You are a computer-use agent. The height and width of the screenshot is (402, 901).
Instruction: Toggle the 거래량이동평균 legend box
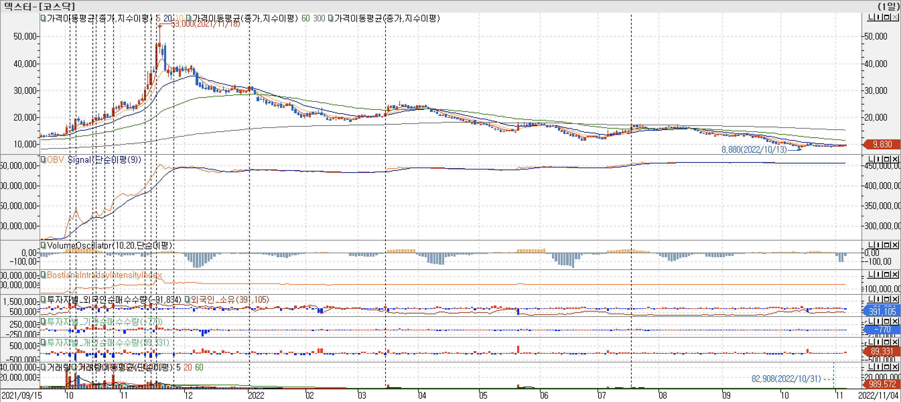click(x=74, y=367)
